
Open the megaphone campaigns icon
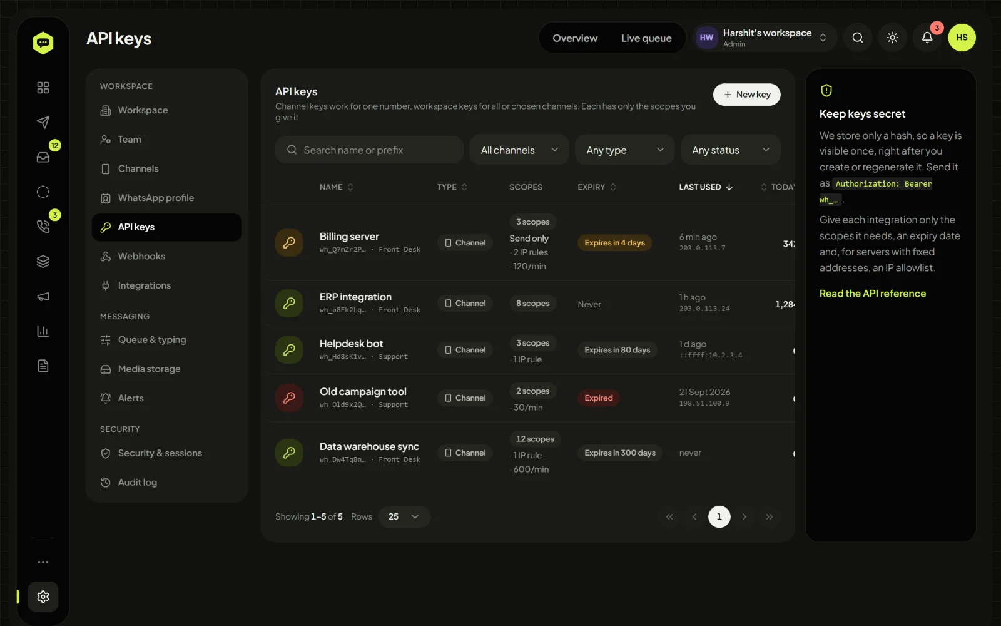coord(43,296)
